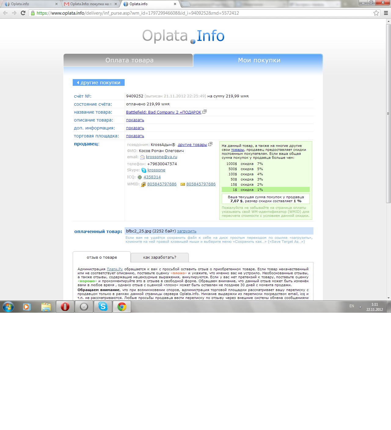Viewport: 391px width, 430px height.
Task: Show описание товара via показать link
Action: tap(135, 120)
